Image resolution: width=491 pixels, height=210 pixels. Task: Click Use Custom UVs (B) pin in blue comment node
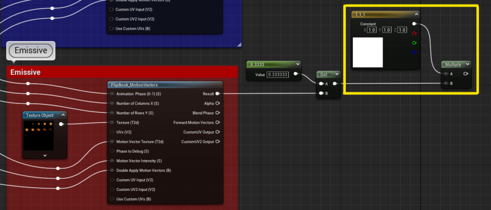click(111, 29)
